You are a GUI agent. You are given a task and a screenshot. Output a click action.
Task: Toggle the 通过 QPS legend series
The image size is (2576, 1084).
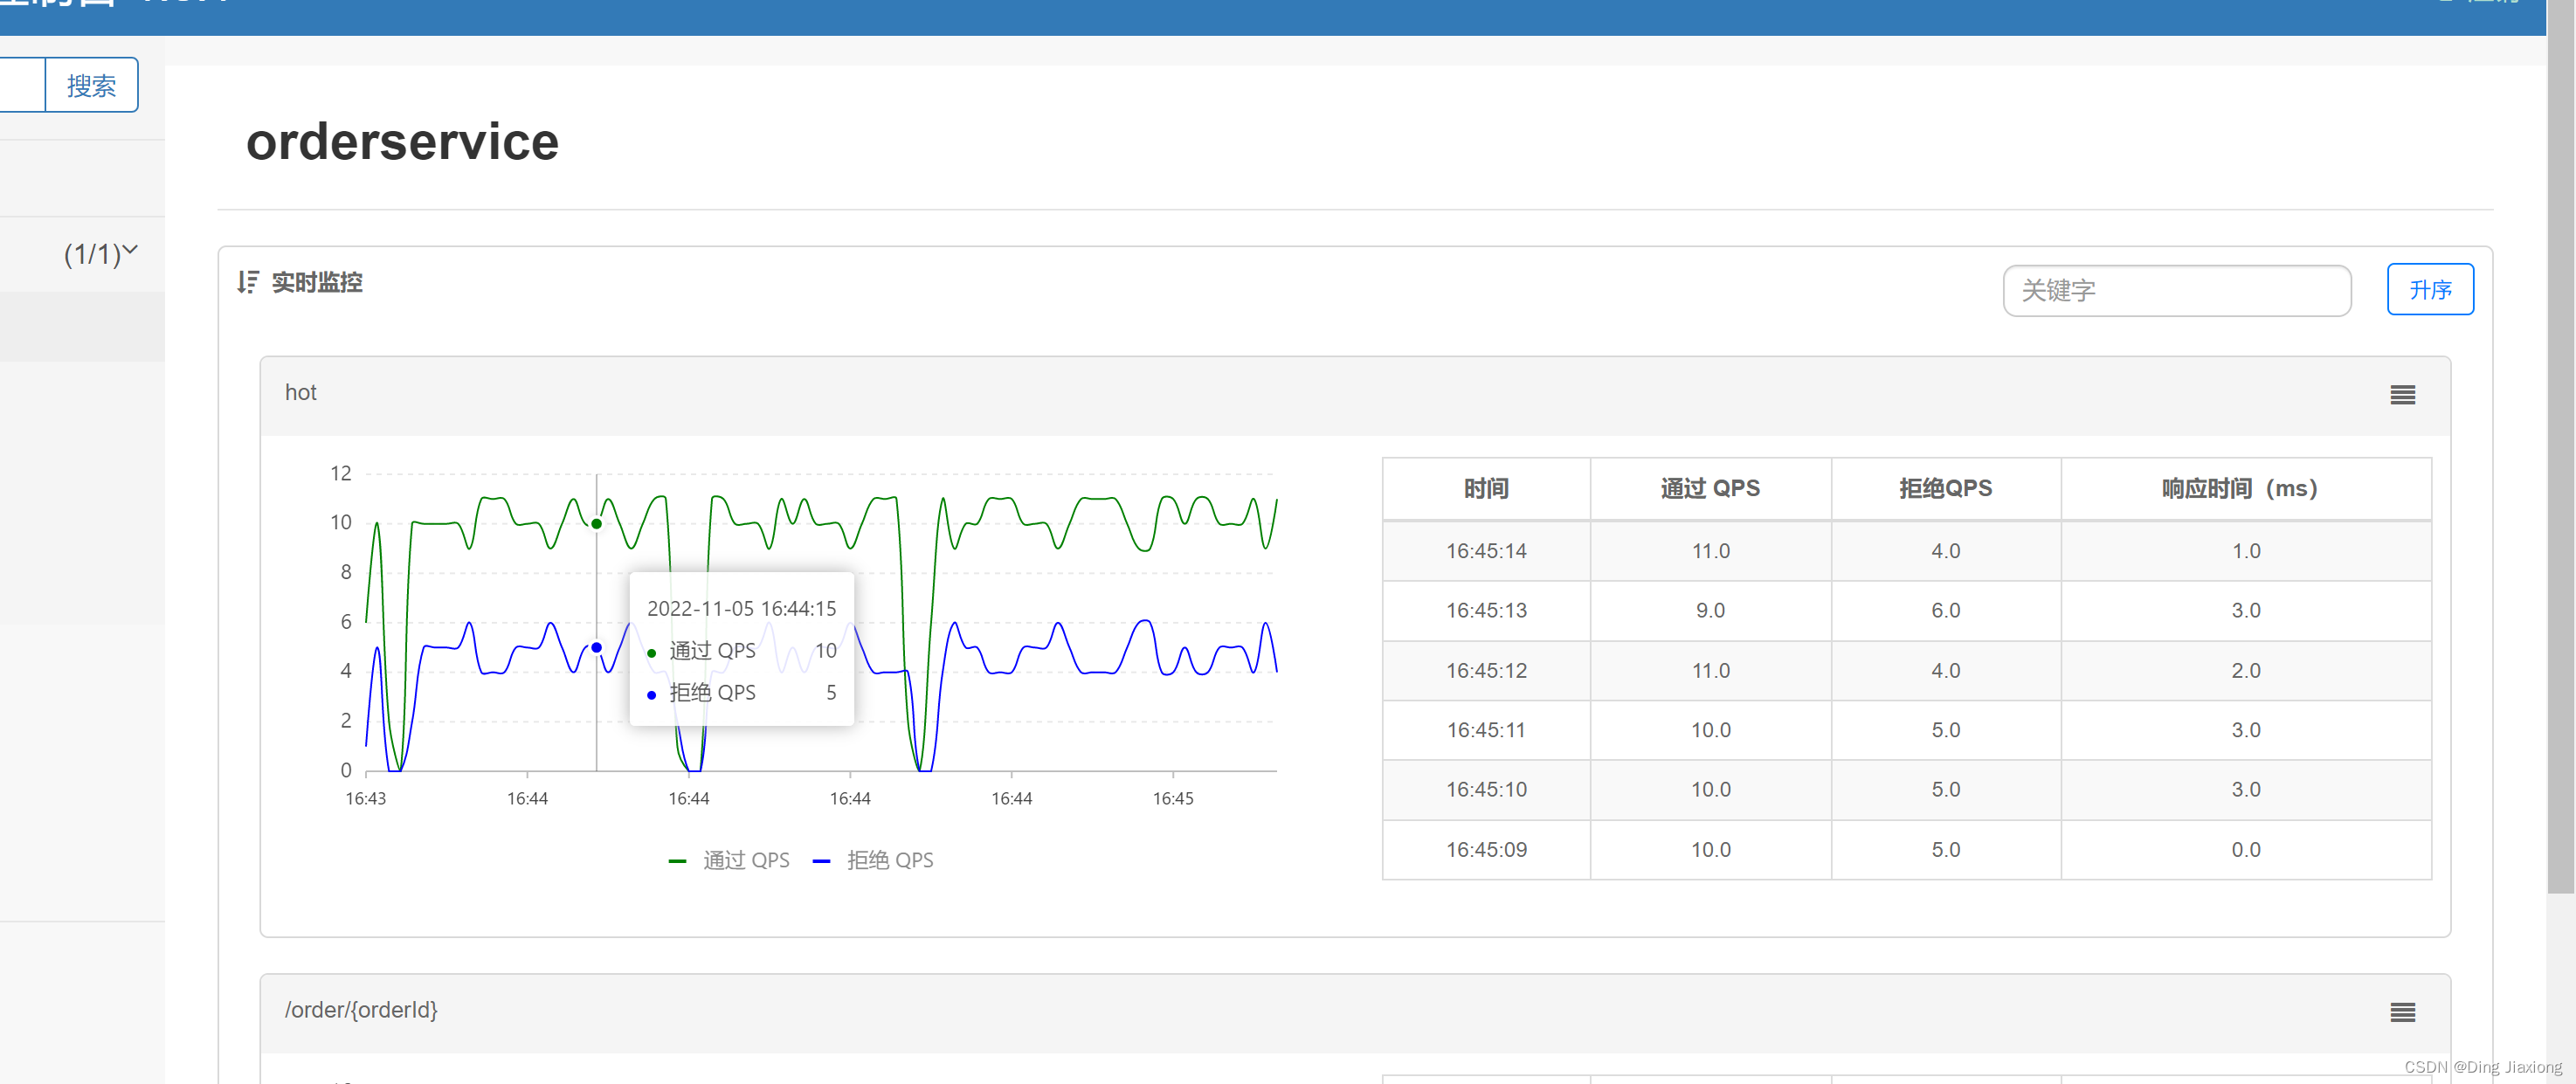(x=729, y=860)
